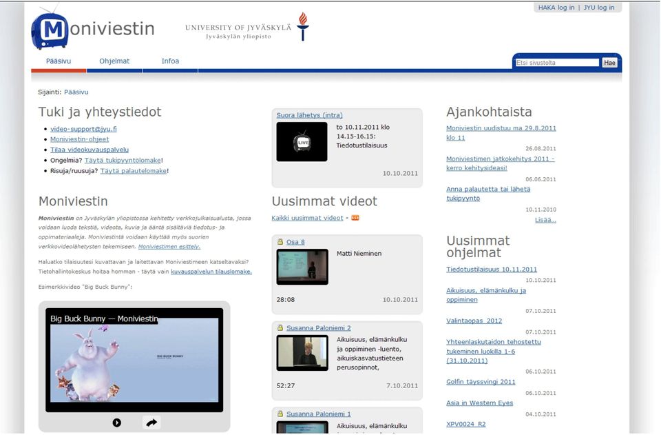The height and width of the screenshot is (435, 661).
Task: Open the Ohjelmat tab
Action: [114, 61]
